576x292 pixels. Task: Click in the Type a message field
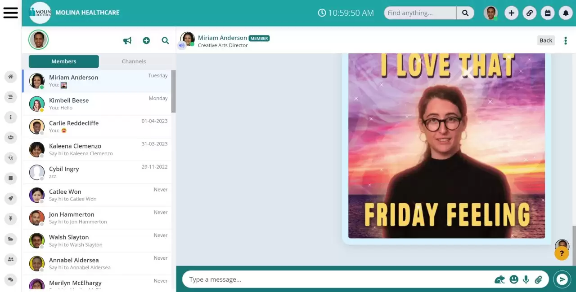point(315,279)
